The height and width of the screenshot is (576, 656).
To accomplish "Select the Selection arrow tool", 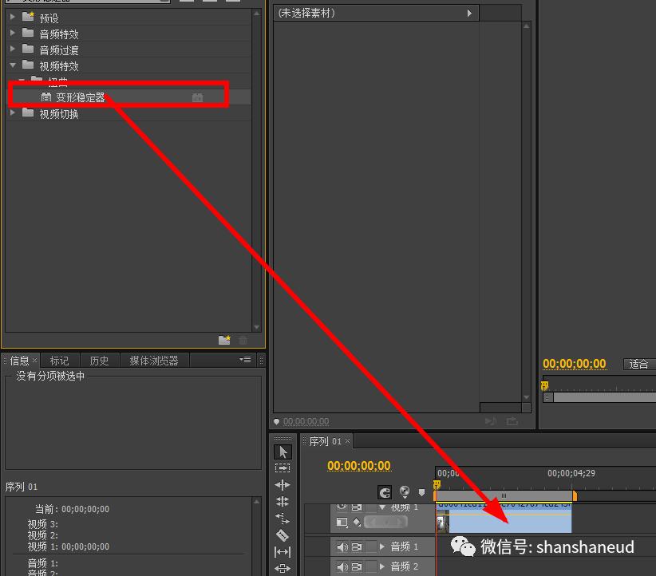I will 283,452.
